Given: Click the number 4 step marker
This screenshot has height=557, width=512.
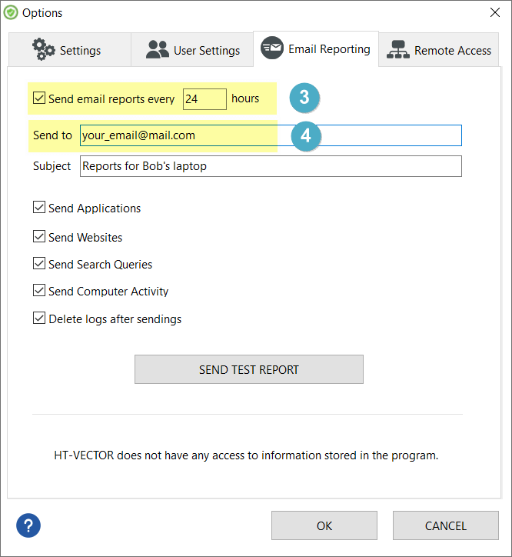Looking at the screenshot, I should (306, 136).
